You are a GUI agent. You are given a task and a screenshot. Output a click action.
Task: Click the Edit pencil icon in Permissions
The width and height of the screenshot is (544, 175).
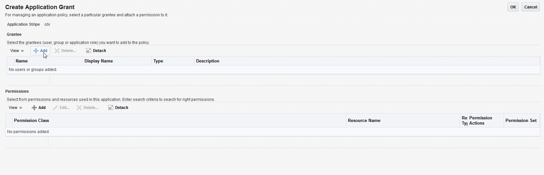(55, 108)
